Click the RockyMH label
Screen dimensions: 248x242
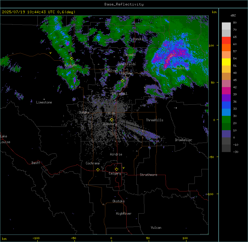click(70, 65)
